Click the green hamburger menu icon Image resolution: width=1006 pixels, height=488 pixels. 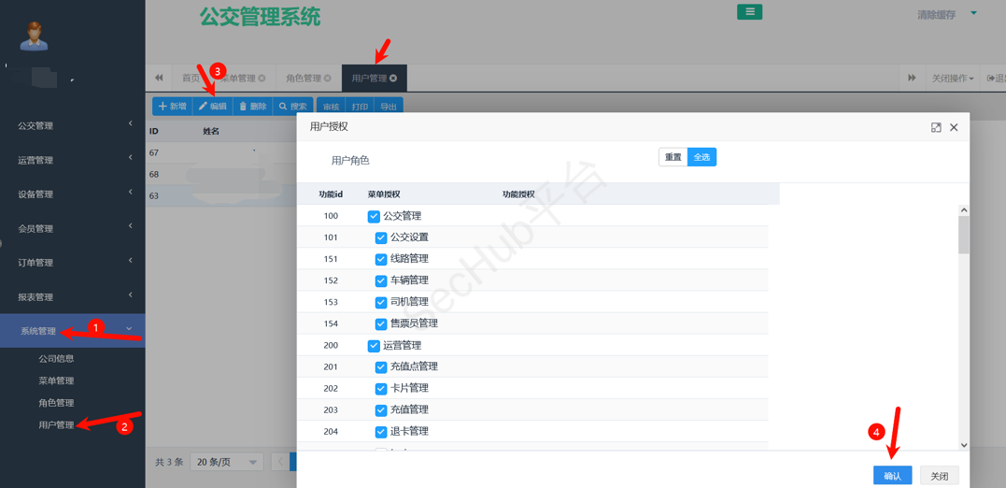[x=749, y=12]
